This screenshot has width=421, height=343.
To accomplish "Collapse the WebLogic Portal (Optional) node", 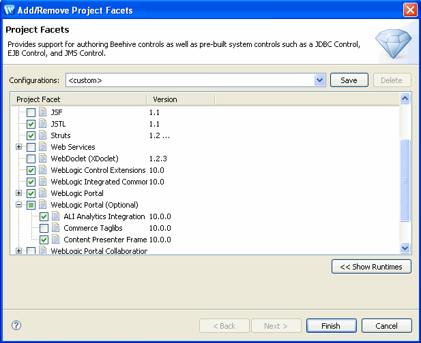I will pyautogui.click(x=18, y=205).
